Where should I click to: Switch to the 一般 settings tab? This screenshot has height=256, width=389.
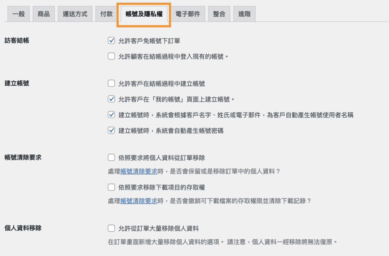pyautogui.click(x=18, y=13)
